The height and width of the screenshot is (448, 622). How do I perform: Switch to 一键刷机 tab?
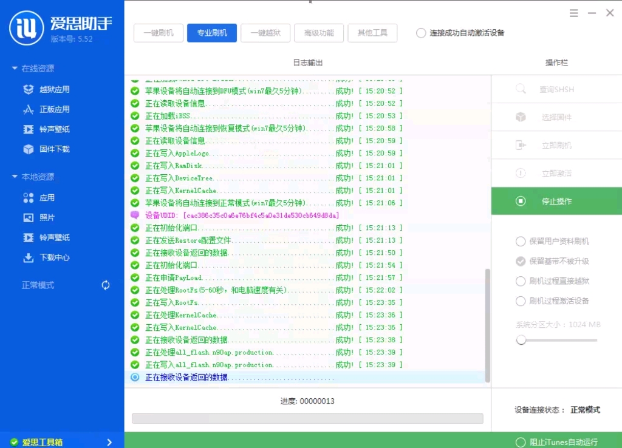[x=159, y=33]
